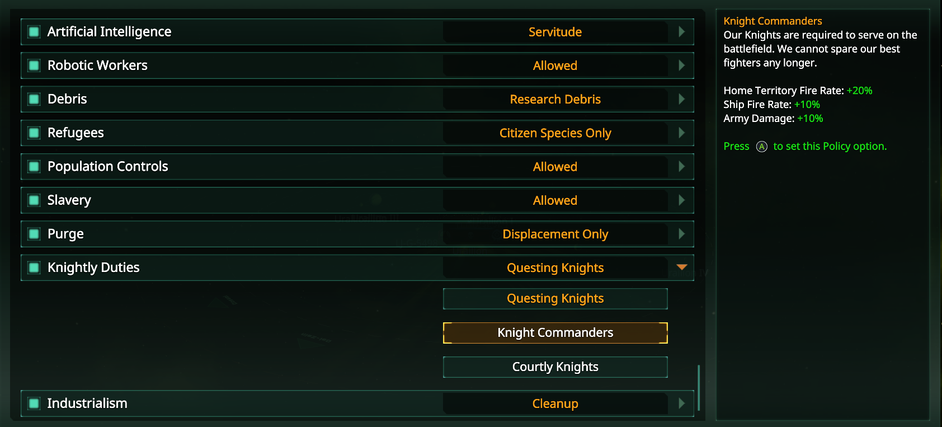
Task: Click the Industrialism policy square icon
Action: tap(34, 403)
